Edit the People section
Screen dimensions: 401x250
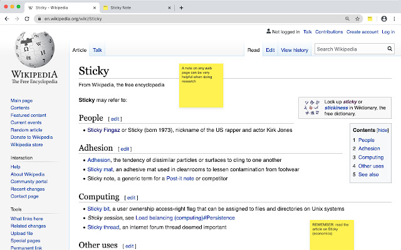click(x=115, y=119)
